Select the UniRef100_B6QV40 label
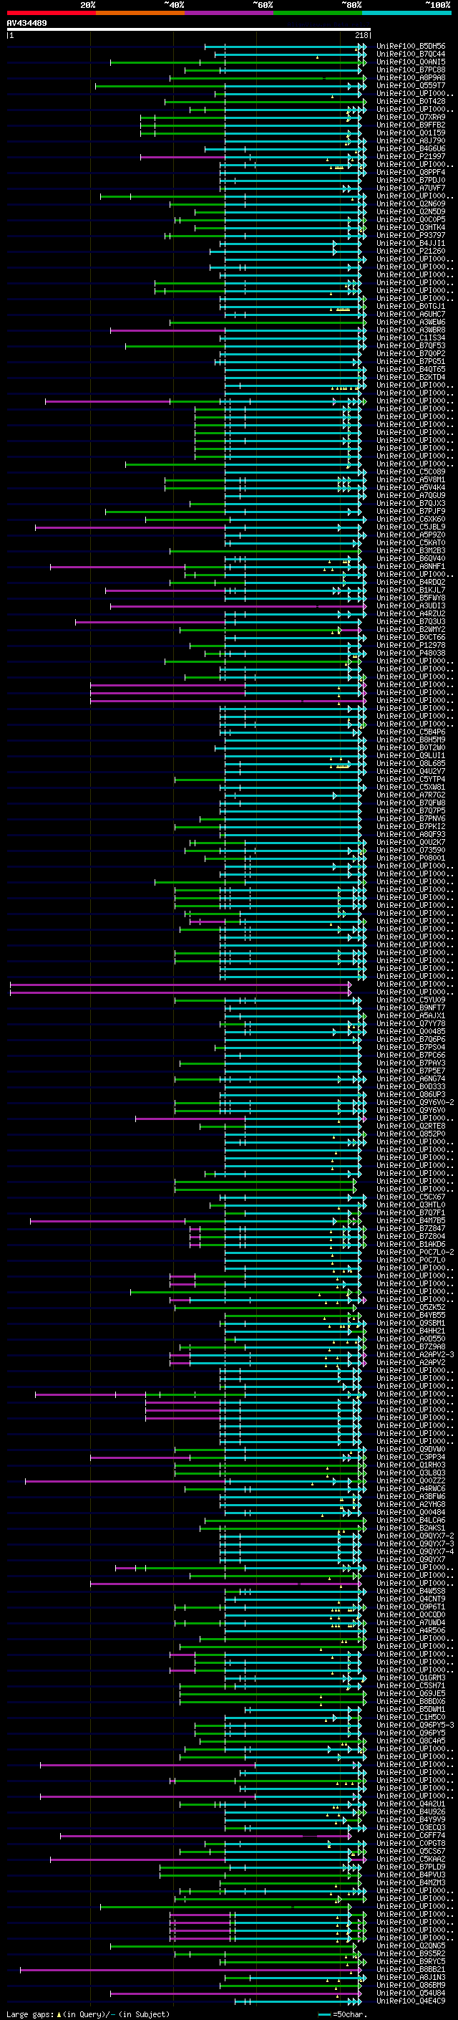This screenshot has height=2020, width=458. [411, 558]
